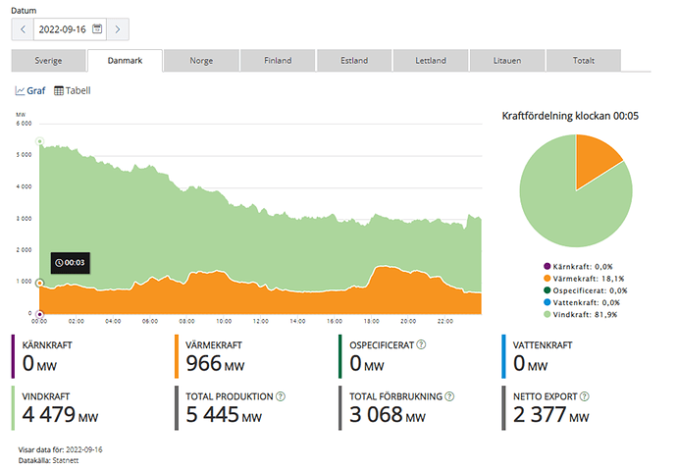Click the date field showing 2022-09-16
This screenshot has width=677, height=471.
pos(62,29)
